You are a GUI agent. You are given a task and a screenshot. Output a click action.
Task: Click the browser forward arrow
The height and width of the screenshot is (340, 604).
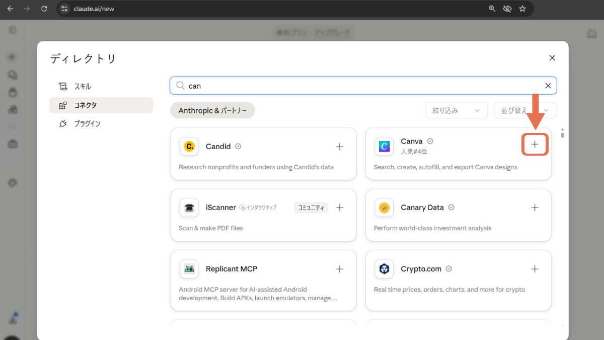(27, 9)
